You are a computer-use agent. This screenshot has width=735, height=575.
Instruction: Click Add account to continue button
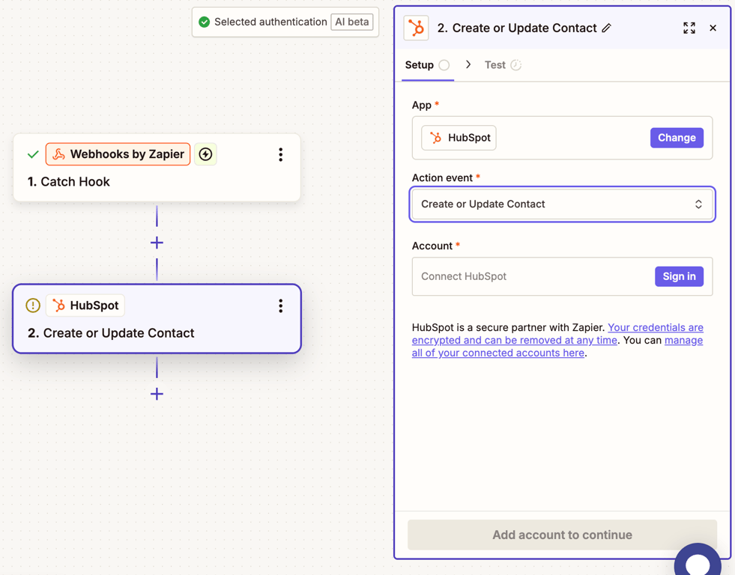(x=562, y=535)
